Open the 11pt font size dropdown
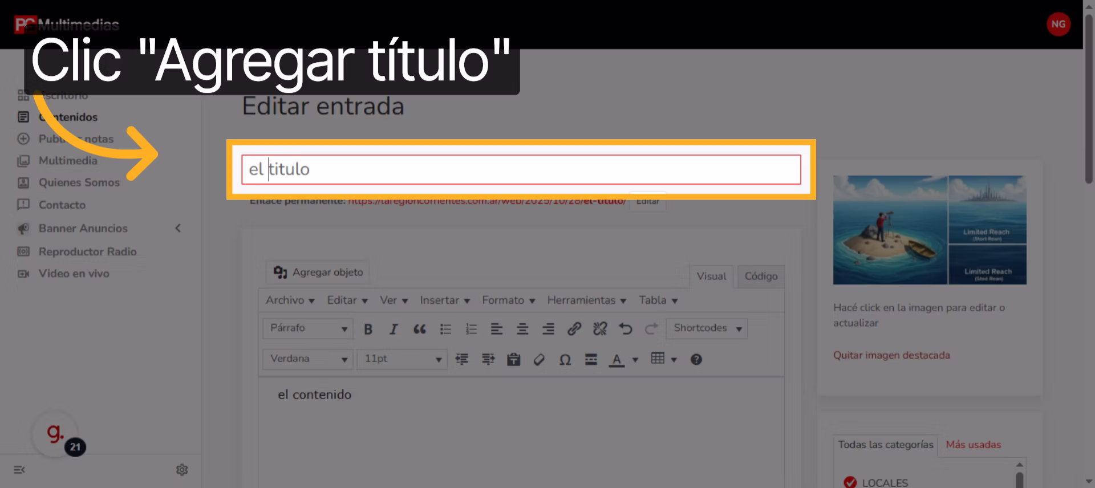Screen dimensions: 1095x488 tap(401, 359)
